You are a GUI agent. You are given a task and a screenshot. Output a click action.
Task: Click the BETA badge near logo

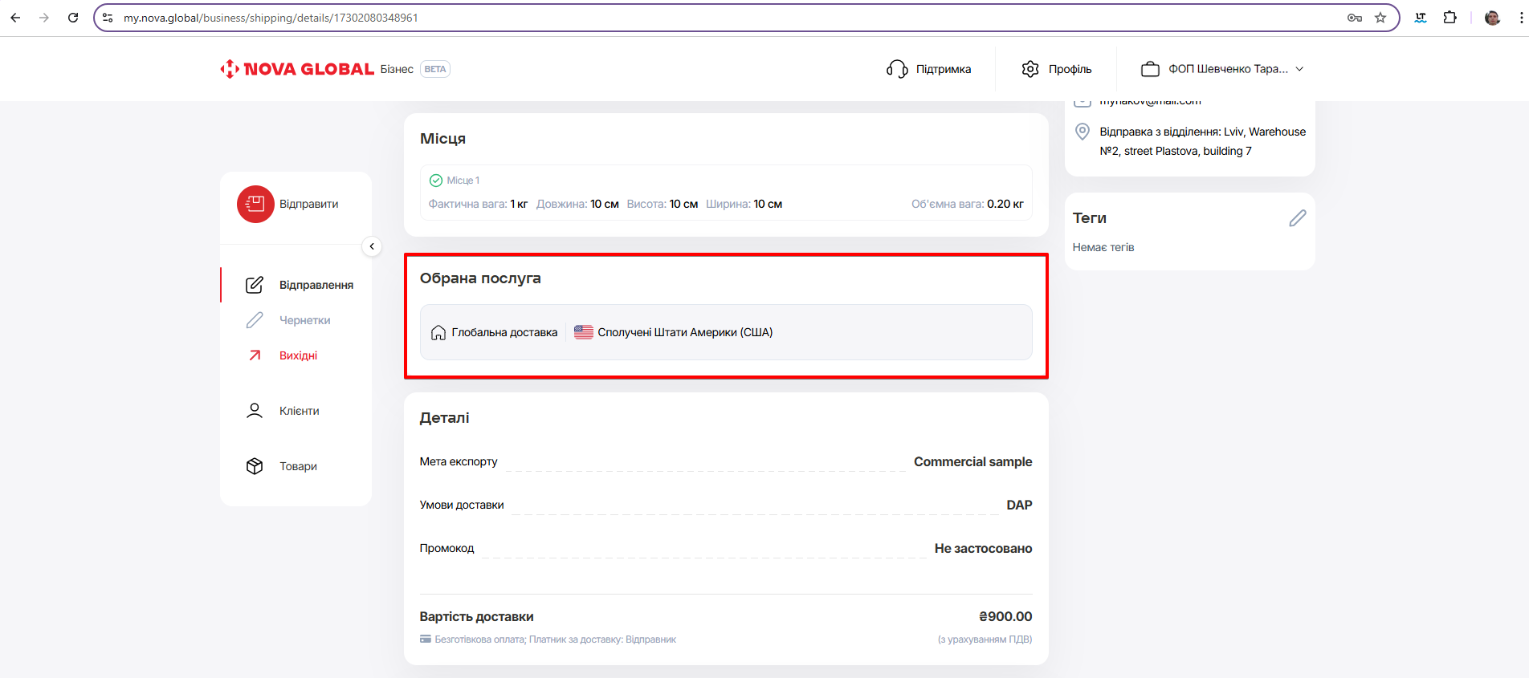(x=435, y=69)
